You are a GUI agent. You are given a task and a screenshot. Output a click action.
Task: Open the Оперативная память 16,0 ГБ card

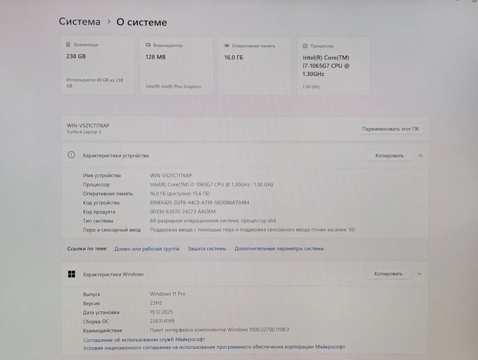coord(255,66)
